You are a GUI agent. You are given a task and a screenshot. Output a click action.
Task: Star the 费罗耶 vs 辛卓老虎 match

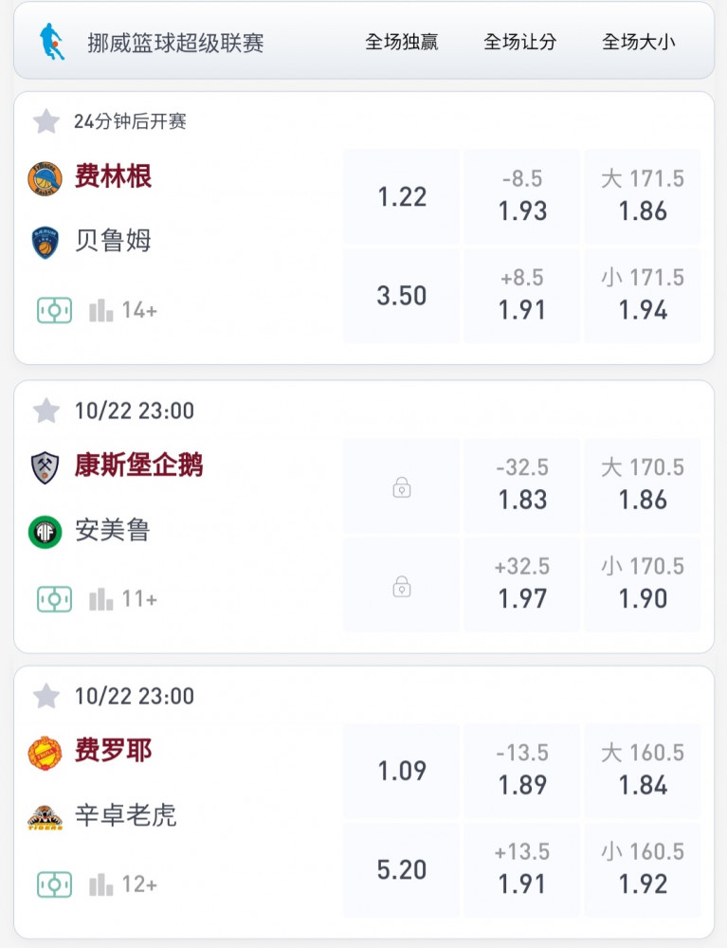point(45,697)
